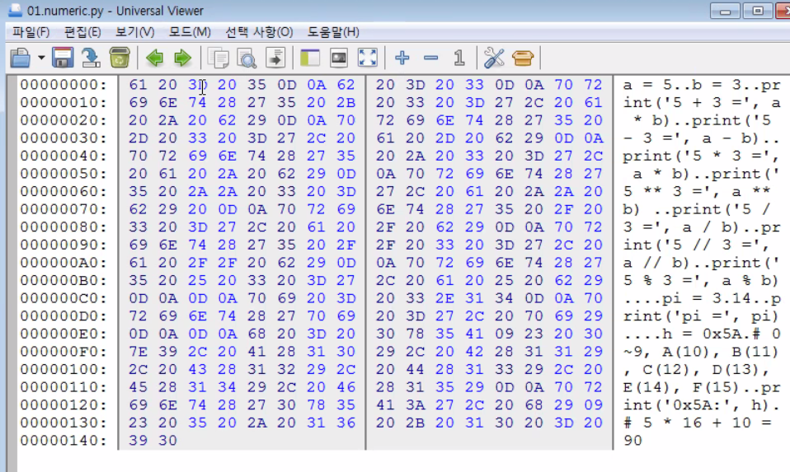Click ASCII text "a = 5..b = 3..pr"

pos(701,85)
